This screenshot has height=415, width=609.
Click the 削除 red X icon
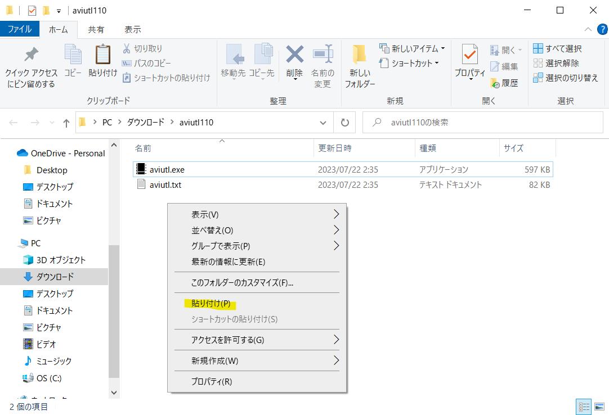click(295, 55)
